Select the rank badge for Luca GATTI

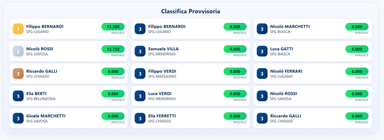point(262,51)
